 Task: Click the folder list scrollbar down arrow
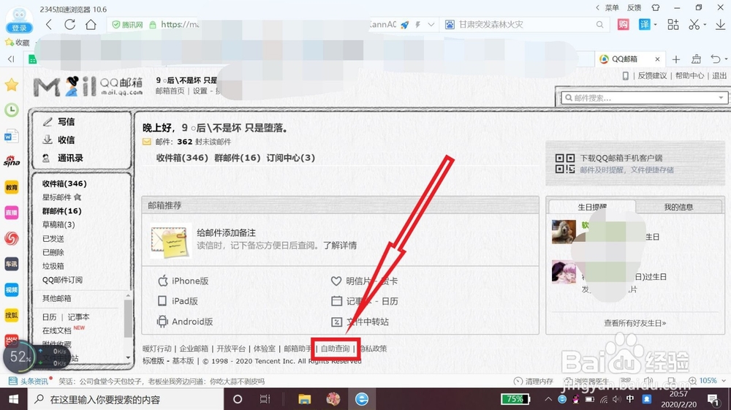(128, 358)
